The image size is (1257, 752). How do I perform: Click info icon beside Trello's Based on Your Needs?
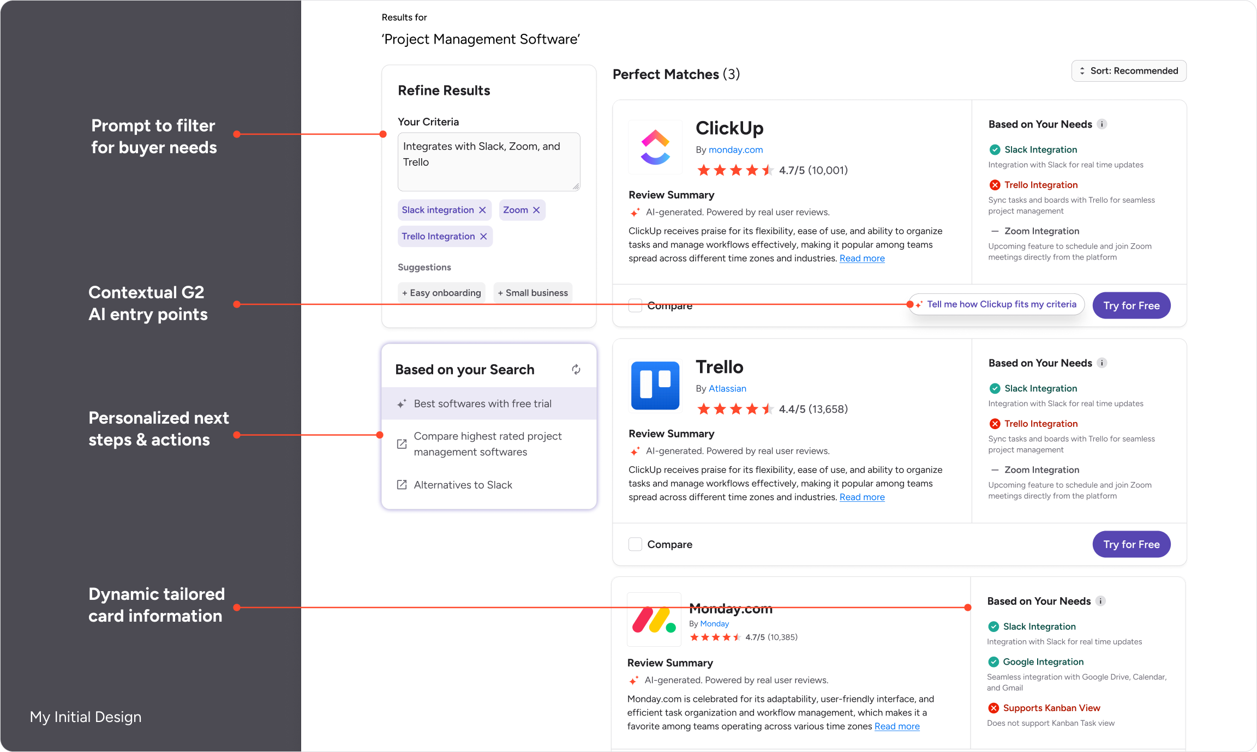[x=1102, y=363]
